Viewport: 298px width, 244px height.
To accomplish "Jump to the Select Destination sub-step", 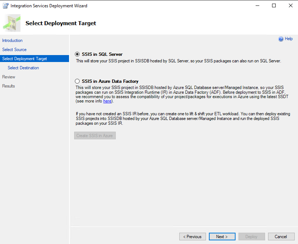I will [23, 68].
